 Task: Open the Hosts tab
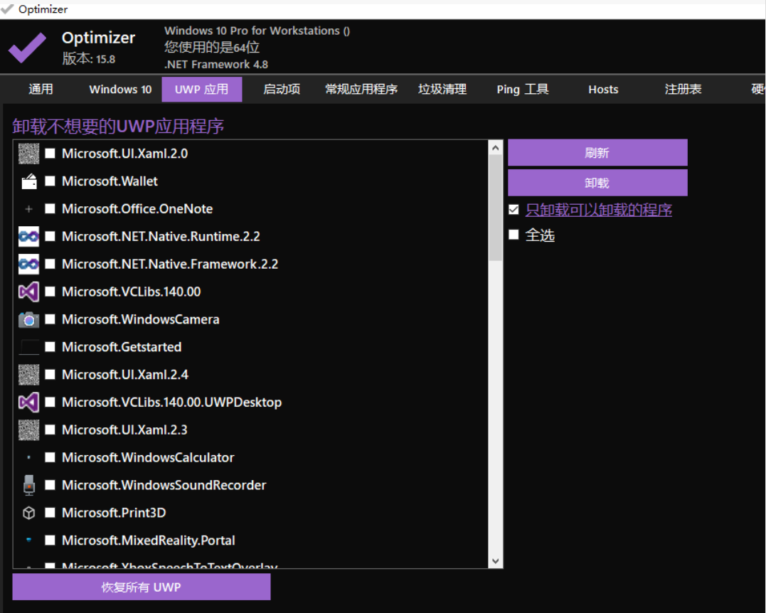tap(603, 90)
